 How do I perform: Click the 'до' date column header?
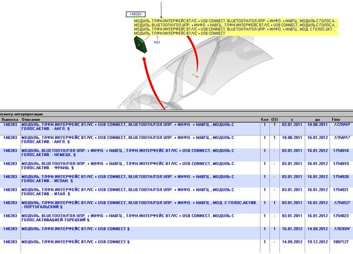(x=317, y=120)
